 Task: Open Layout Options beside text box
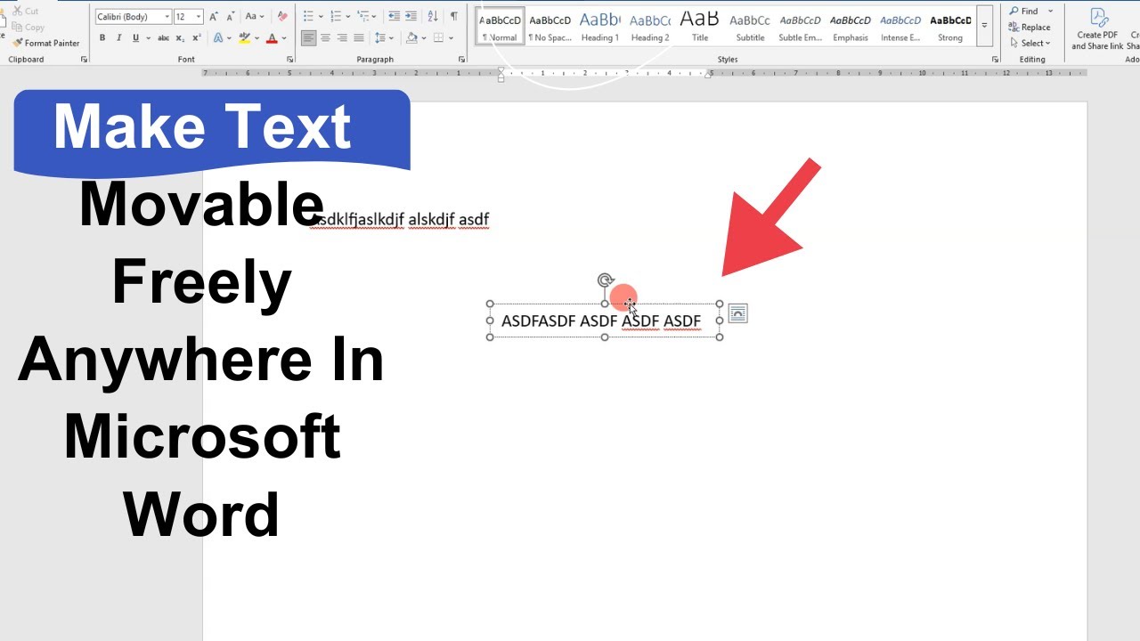click(x=737, y=313)
